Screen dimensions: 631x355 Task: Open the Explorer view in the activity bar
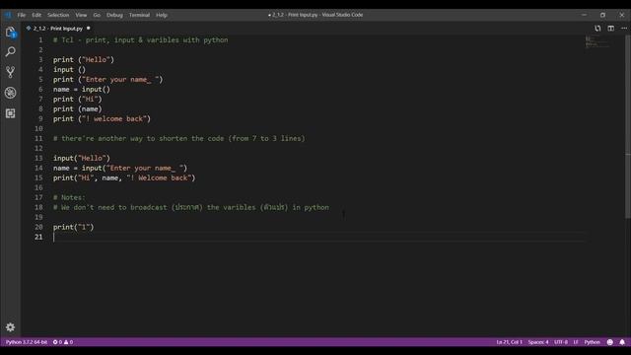click(11, 32)
